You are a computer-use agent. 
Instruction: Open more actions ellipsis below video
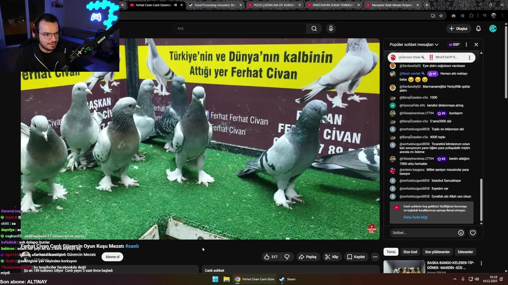pyautogui.click(x=375, y=257)
